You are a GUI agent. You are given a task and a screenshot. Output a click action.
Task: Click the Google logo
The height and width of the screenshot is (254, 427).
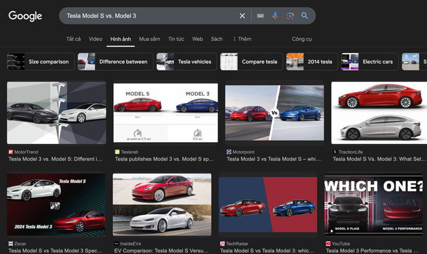click(x=25, y=16)
